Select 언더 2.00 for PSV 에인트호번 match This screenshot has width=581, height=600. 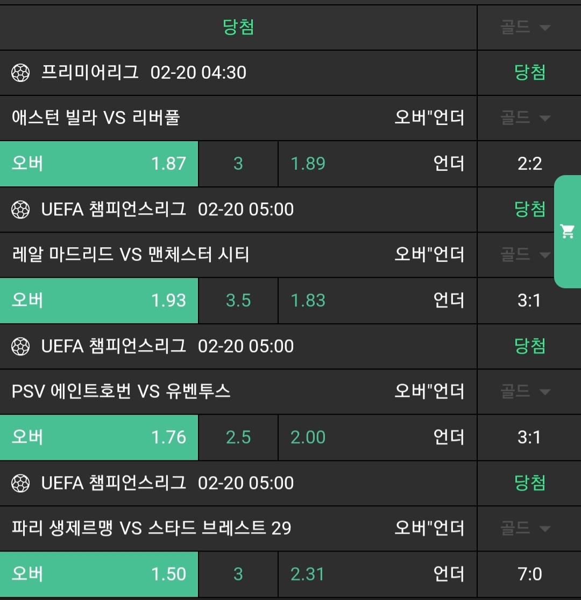click(x=377, y=437)
